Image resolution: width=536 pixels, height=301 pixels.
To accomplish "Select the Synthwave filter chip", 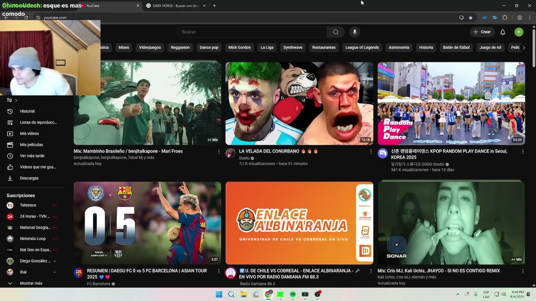I will click(293, 47).
